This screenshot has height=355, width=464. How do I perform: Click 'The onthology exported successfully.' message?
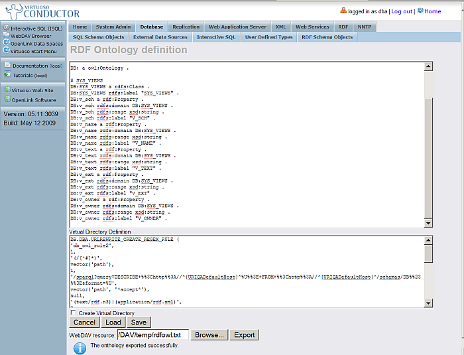click(135, 345)
